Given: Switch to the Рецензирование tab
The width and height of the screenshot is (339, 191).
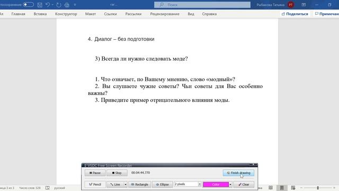Looking at the screenshot, I should 165,14.
